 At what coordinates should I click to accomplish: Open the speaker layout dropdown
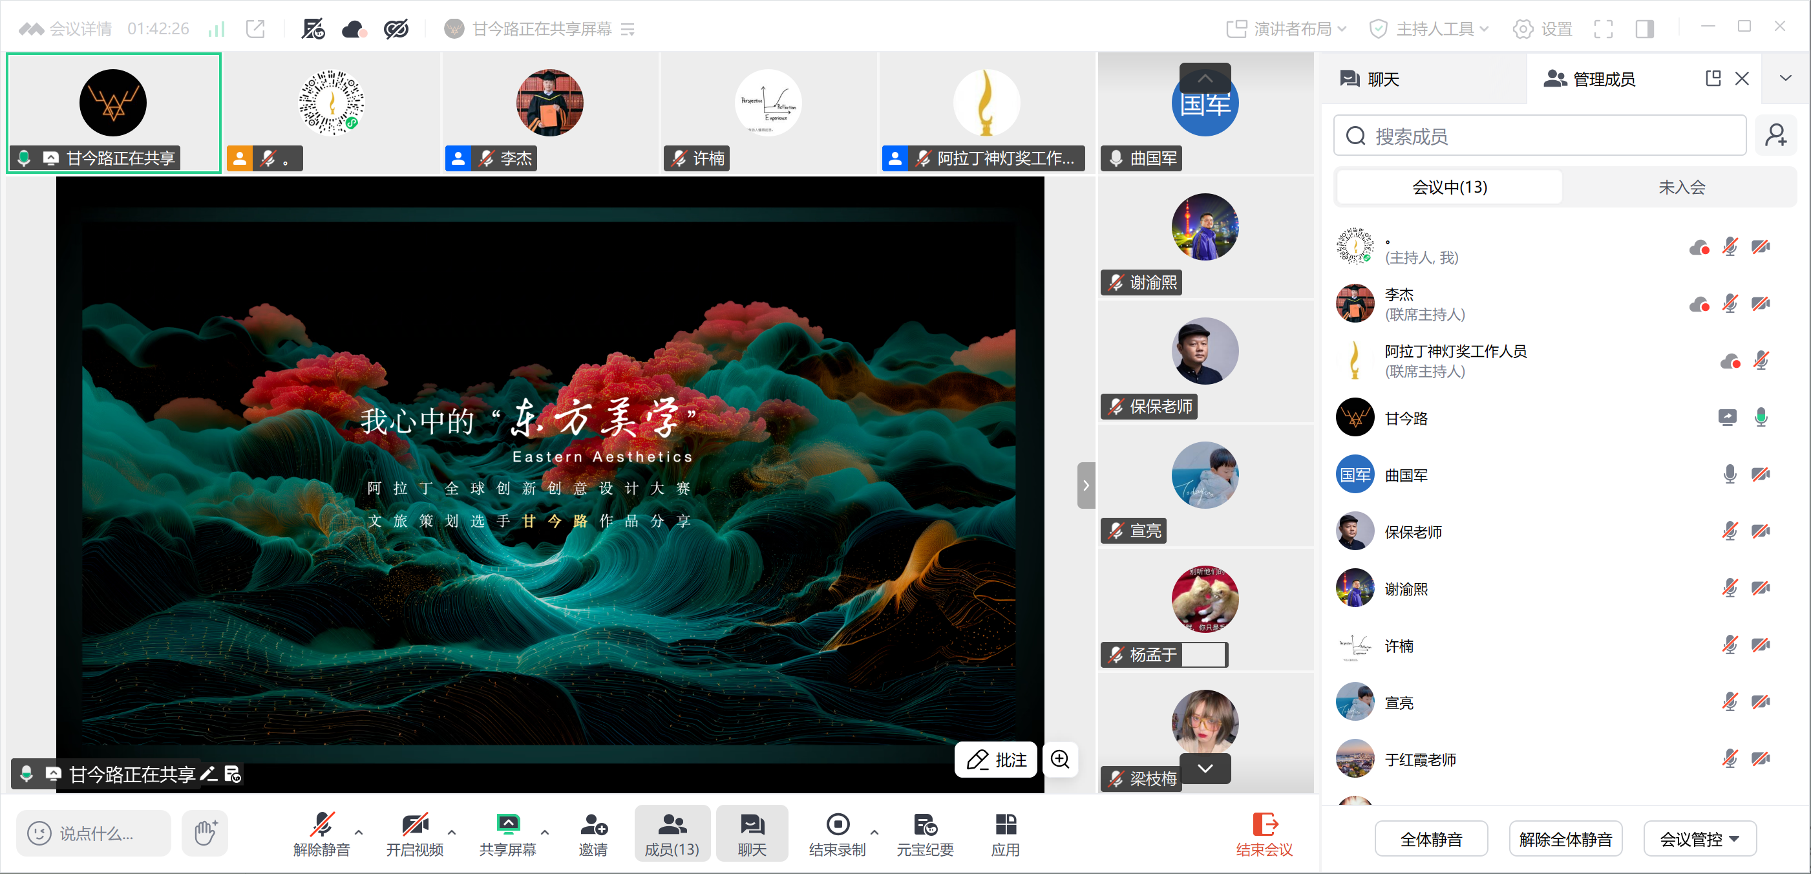[x=1286, y=29]
